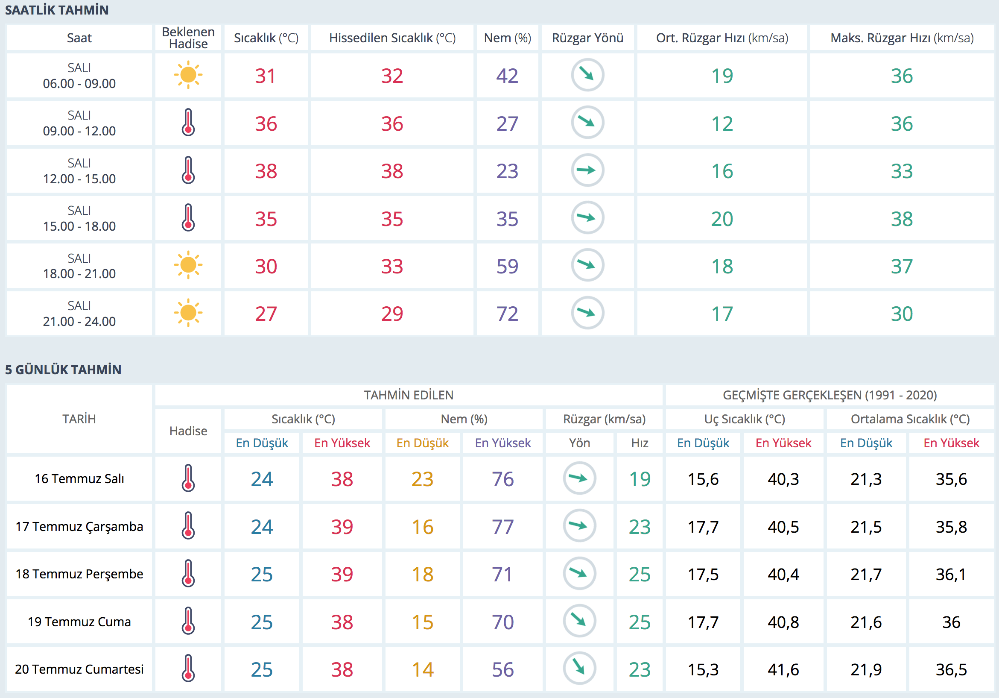Click wind direction arrow for 18.00 - 21.00
This screenshot has height=698, width=999.
[587, 265]
